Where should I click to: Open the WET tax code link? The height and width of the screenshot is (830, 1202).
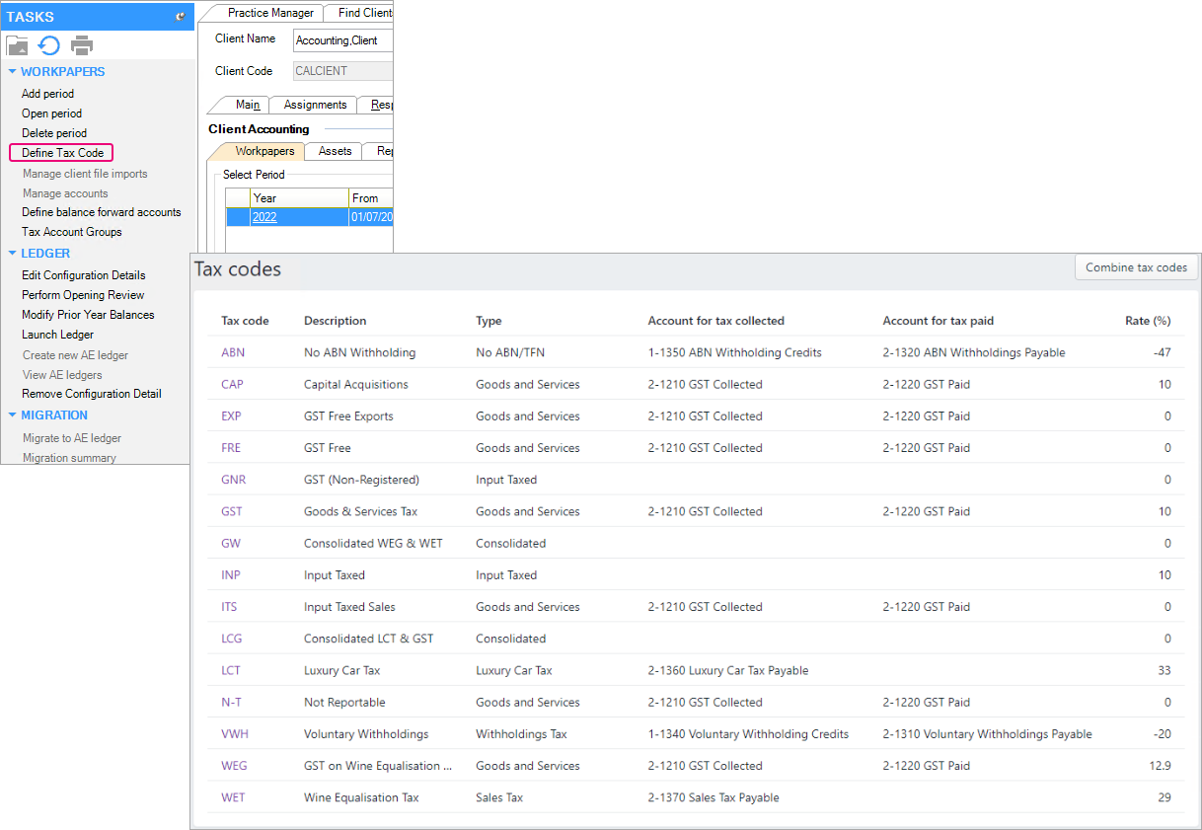[x=233, y=797]
